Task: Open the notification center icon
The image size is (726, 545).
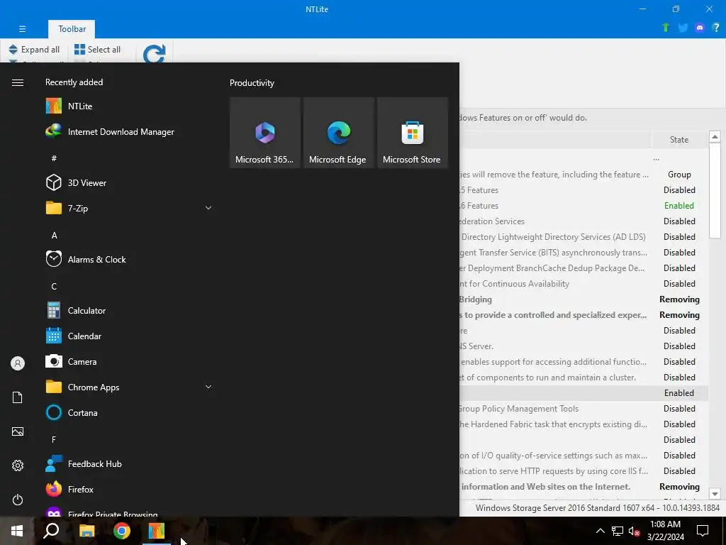Action: pos(703,531)
